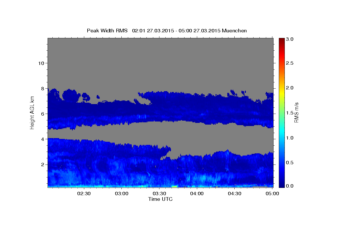The width and height of the screenshot is (338, 225).
Task: Click the colorbar value 1.0
Action: click(290, 138)
